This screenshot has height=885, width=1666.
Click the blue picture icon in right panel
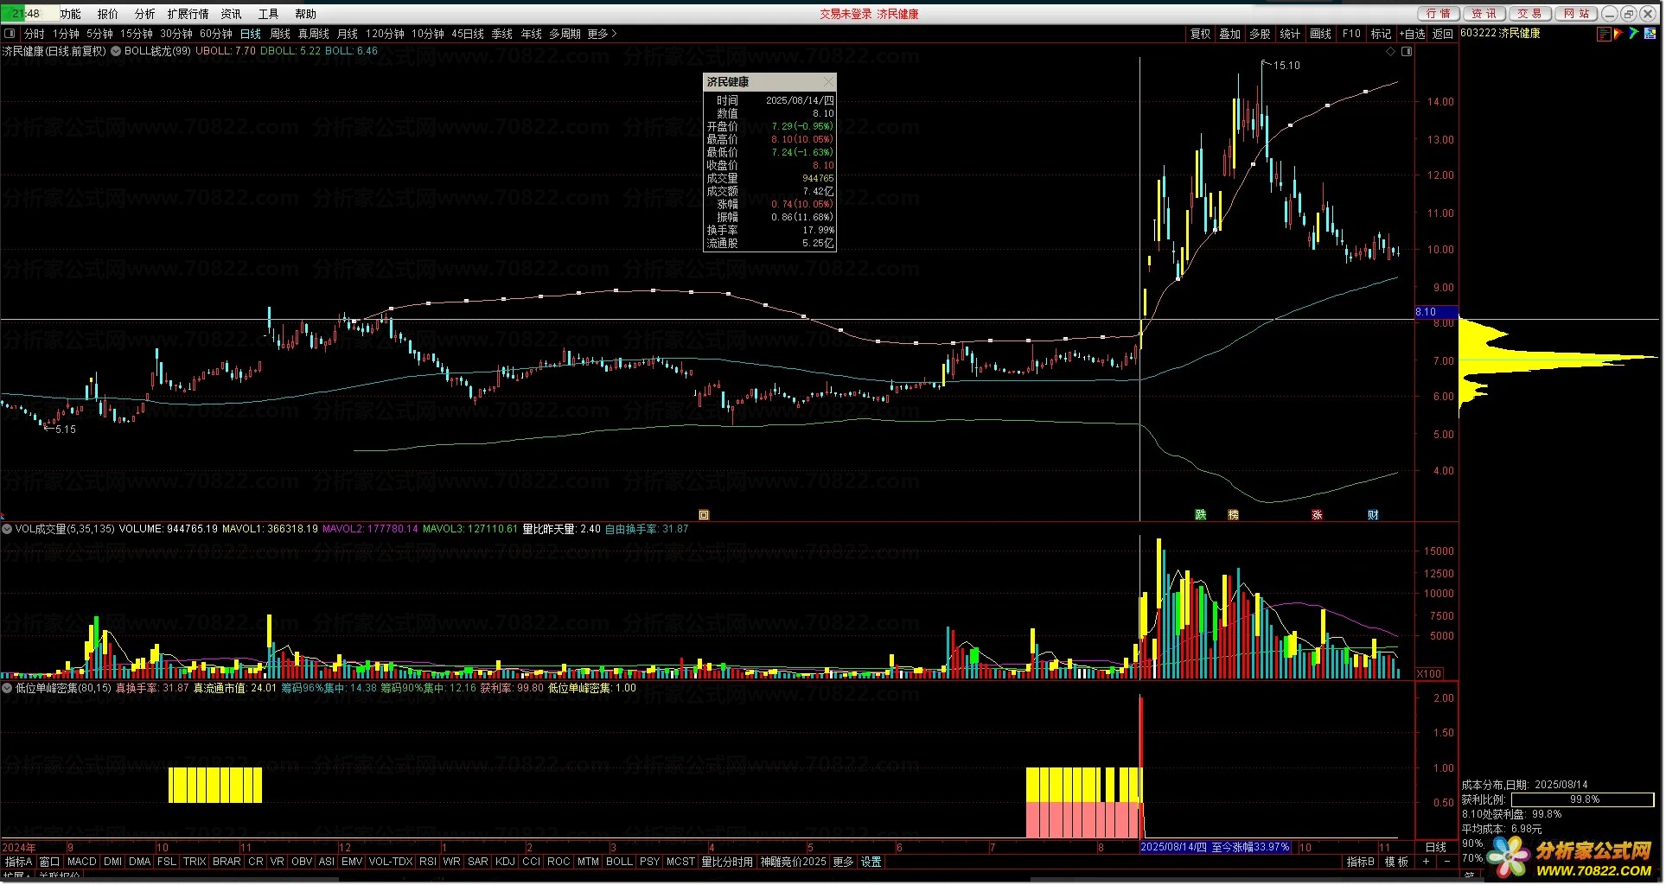tap(1650, 34)
